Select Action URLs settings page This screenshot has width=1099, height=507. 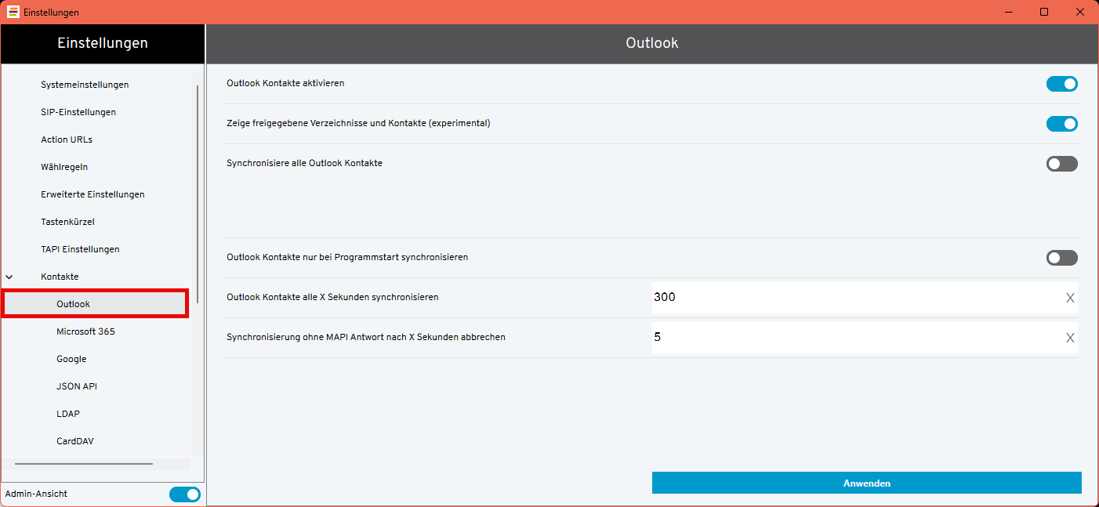tap(67, 139)
